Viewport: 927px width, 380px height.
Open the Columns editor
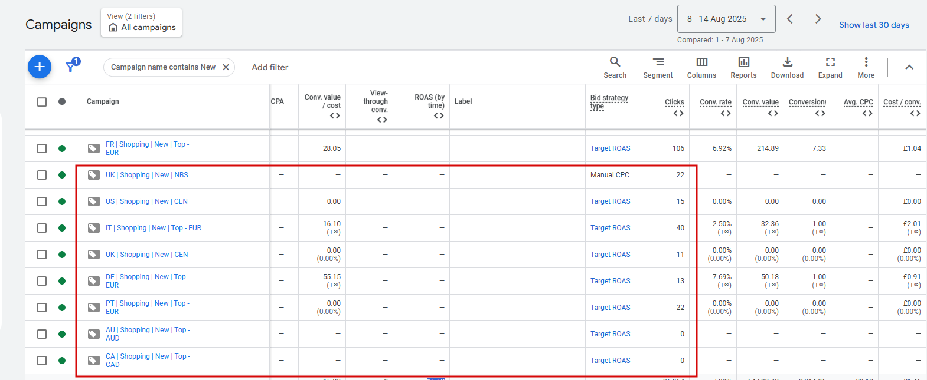coord(701,67)
